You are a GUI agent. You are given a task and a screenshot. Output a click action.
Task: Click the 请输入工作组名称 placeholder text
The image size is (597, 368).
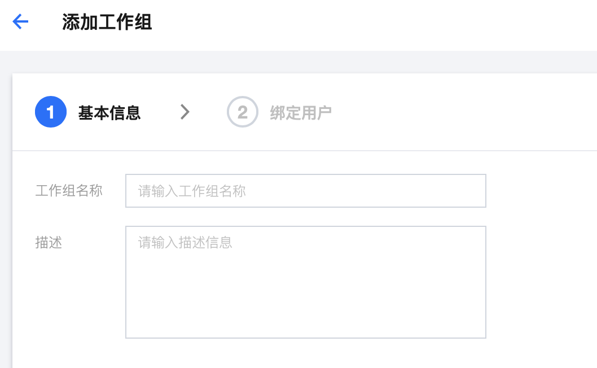[x=192, y=191]
